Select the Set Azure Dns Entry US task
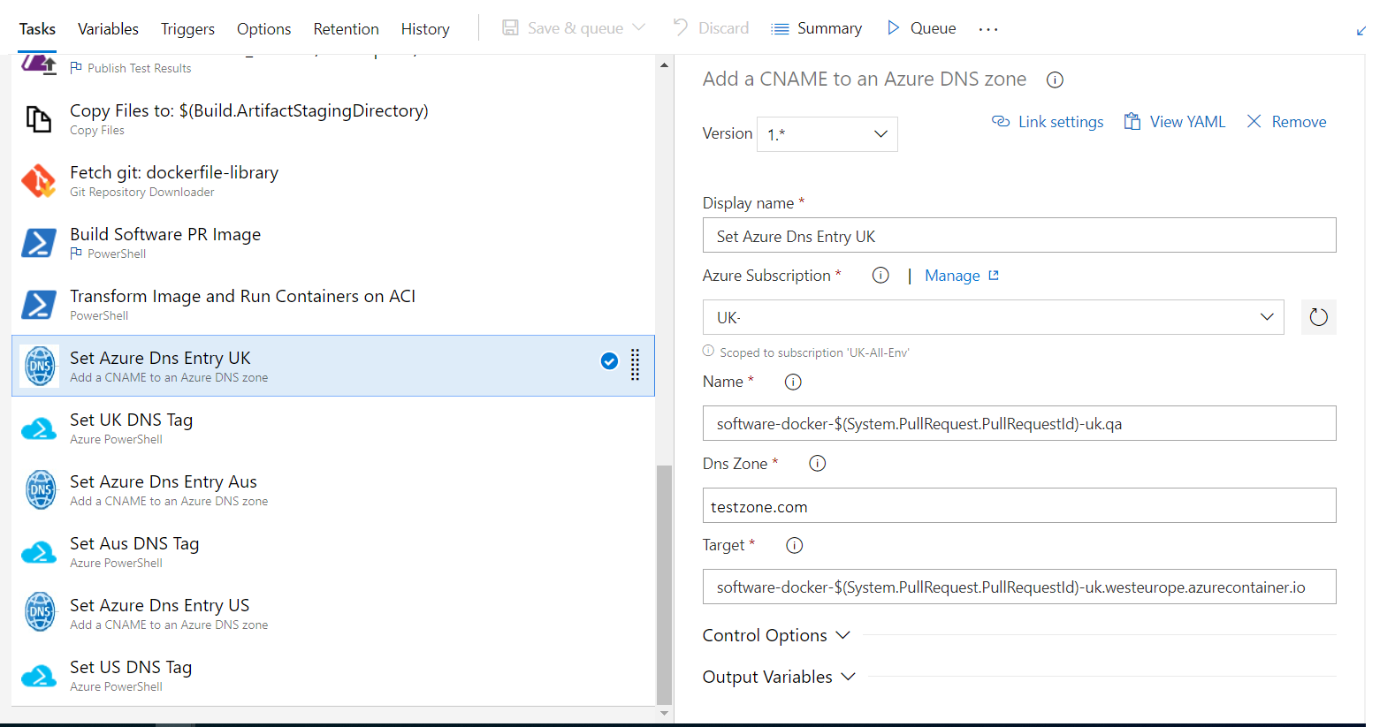 click(333, 613)
